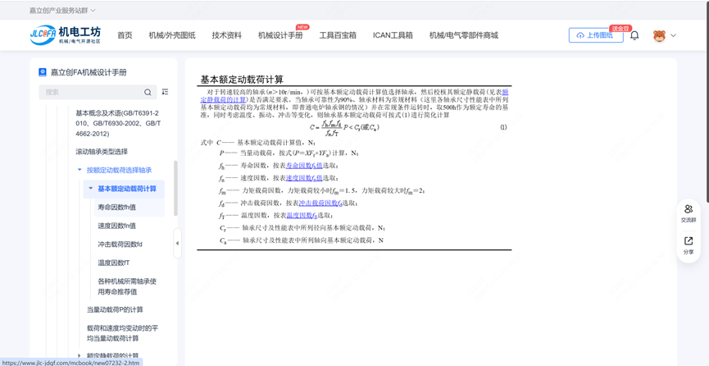Go to the 首页 home menu item
709x366 pixels.
(125, 35)
